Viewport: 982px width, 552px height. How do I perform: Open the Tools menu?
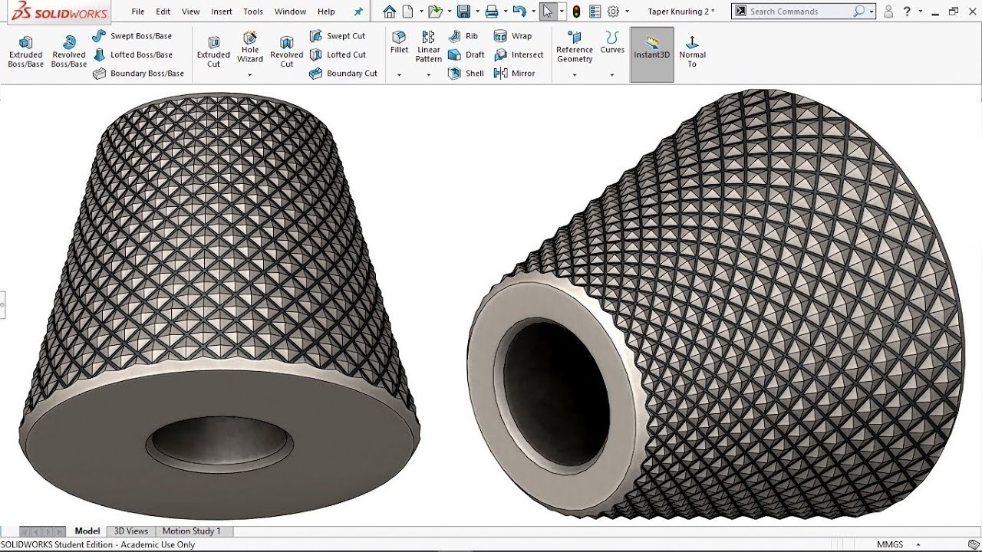click(x=253, y=11)
